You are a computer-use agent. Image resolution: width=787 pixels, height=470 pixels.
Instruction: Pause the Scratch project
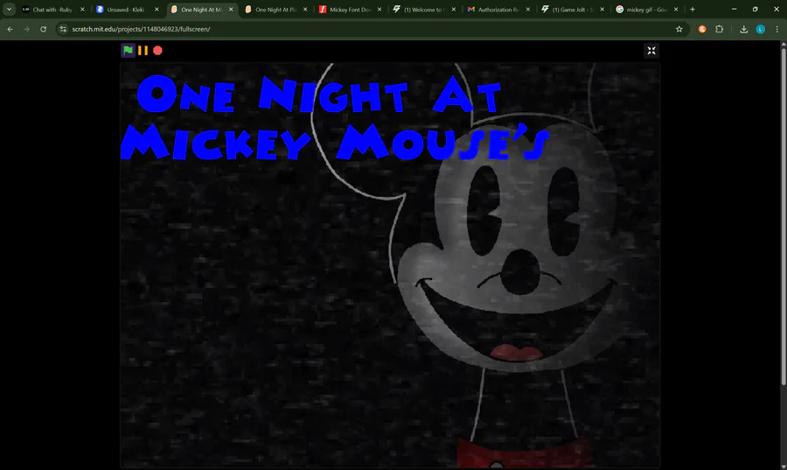[x=143, y=50]
